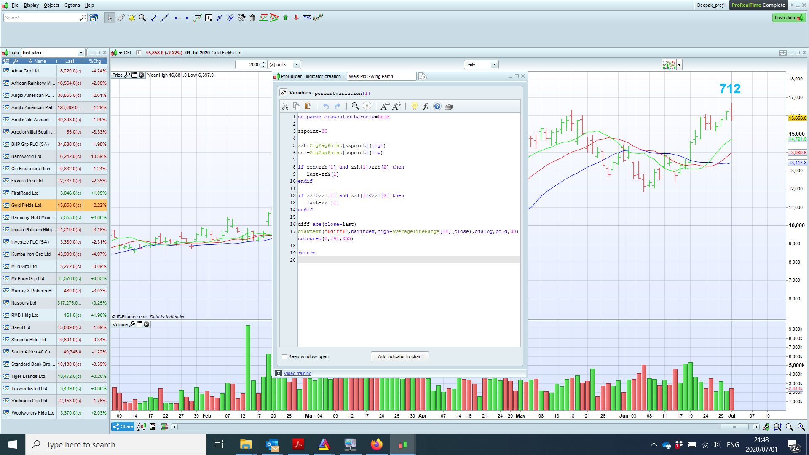This screenshot has width=809, height=455.
Task: Click the alert bell icon in toolbar
Action: [x=131, y=18]
